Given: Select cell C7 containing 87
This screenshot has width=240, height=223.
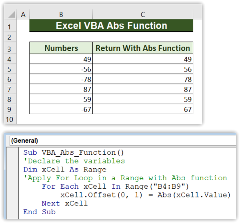Looking at the screenshot, I should (143, 89).
